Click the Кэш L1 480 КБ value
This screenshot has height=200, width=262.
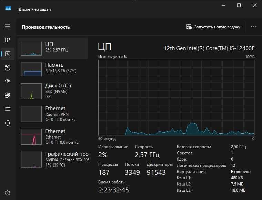(237, 178)
